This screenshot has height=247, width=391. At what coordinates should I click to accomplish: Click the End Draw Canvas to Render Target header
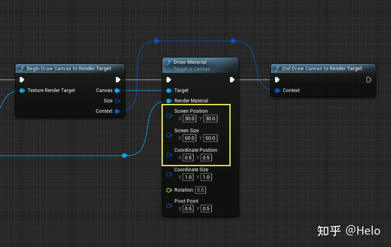[x=322, y=68]
